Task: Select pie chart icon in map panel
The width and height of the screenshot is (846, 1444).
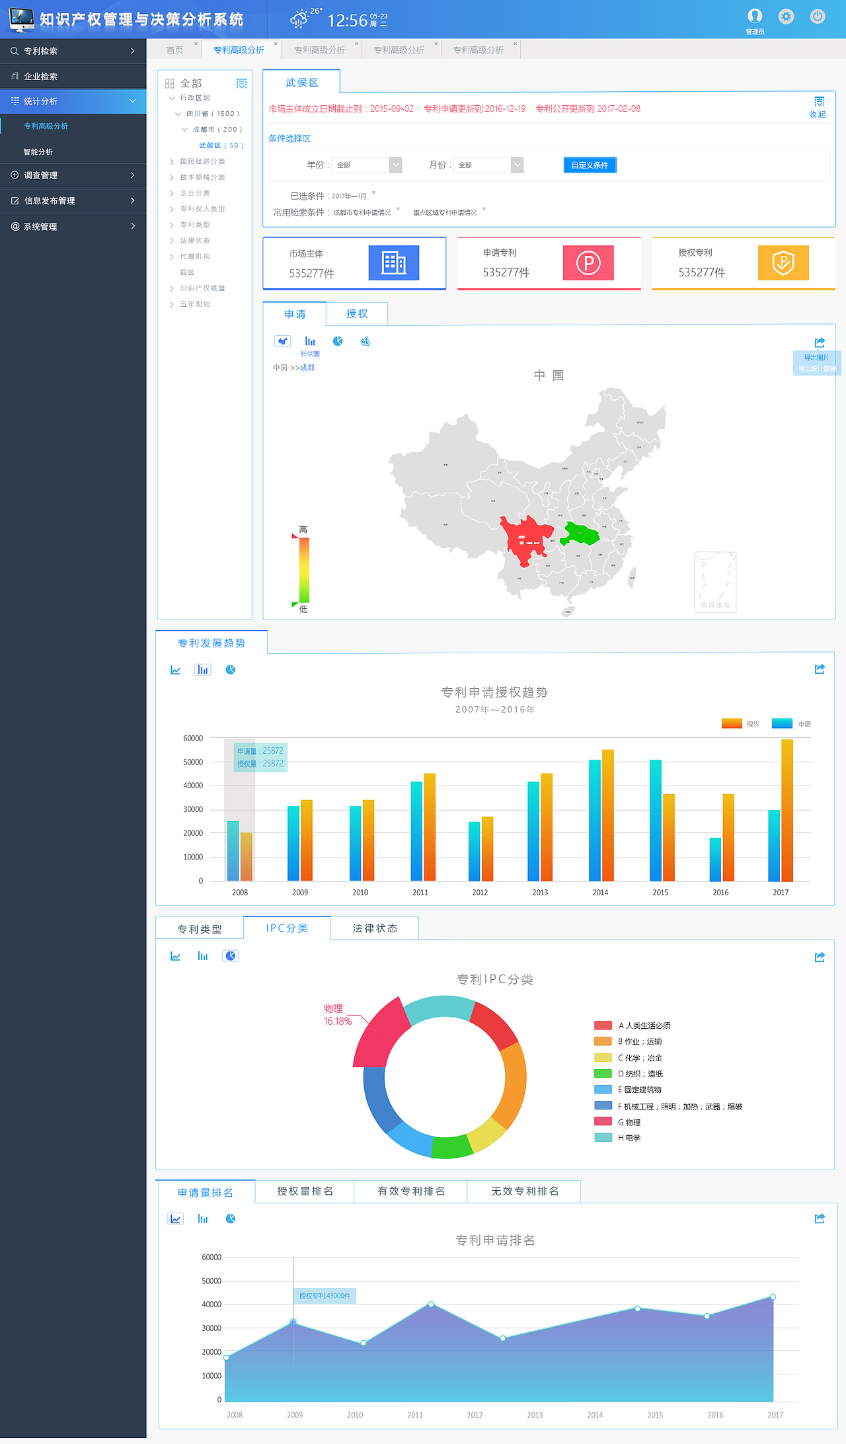Action: [338, 341]
